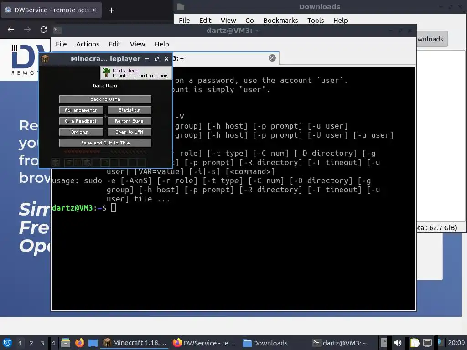Close the DWService browser tab
Screen dimensions: 467x350
[94, 10]
